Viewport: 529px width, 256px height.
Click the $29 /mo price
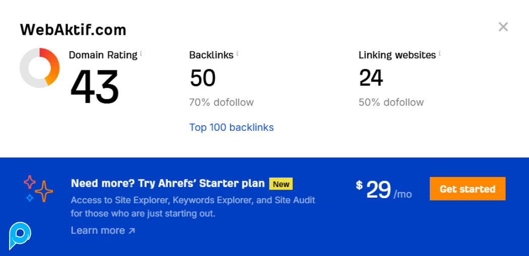click(383, 190)
